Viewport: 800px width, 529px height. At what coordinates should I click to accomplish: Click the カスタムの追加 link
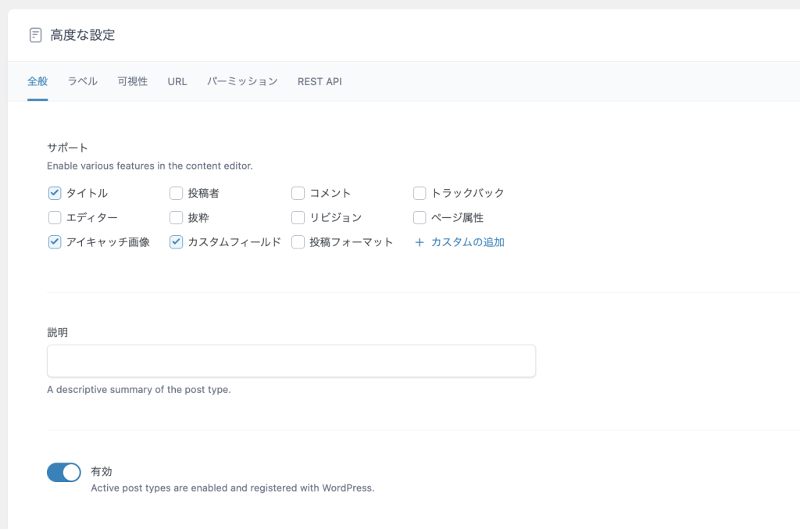pos(467,242)
